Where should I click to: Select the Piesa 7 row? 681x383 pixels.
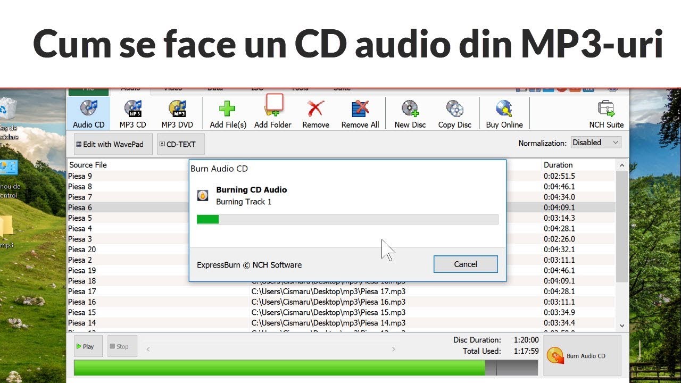tap(341, 197)
